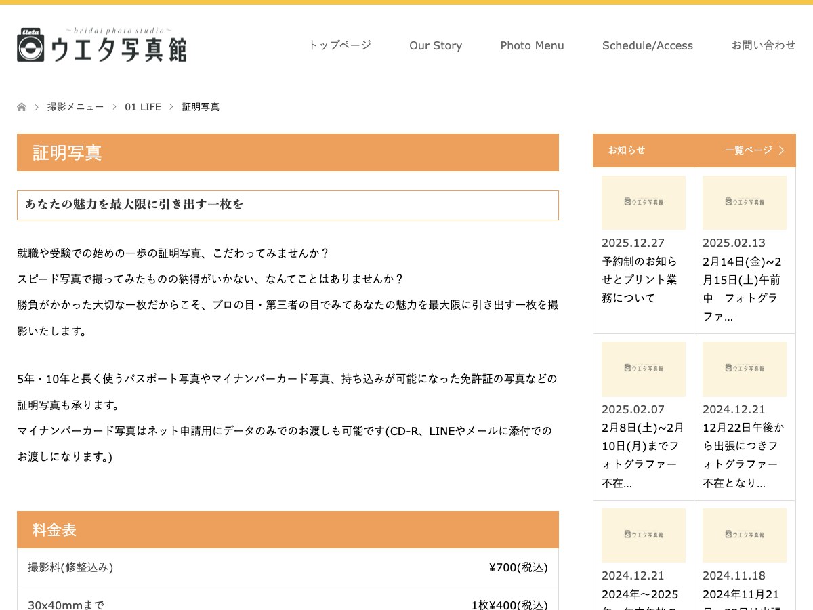Screen dimensions: 813x610
Task: Open thumbnail above 2024年〜2025 news post
Action: pyautogui.click(x=644, y=535)
